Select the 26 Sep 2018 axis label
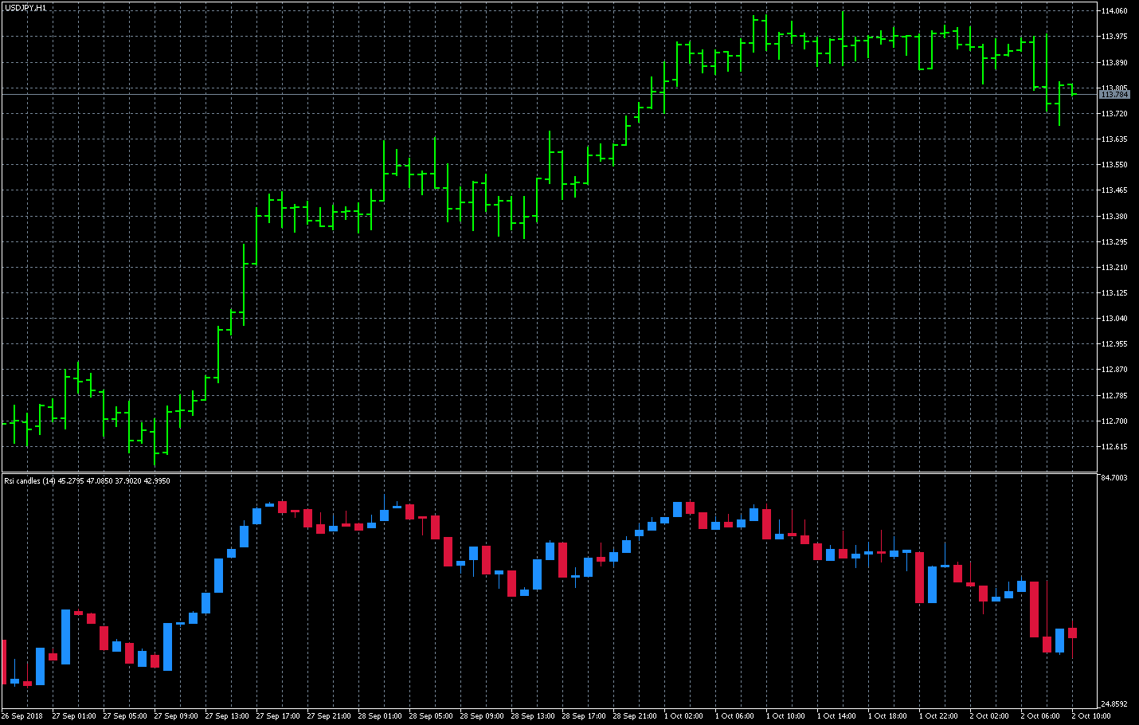Screen dimensions: 1139x725 click(22, 715)
